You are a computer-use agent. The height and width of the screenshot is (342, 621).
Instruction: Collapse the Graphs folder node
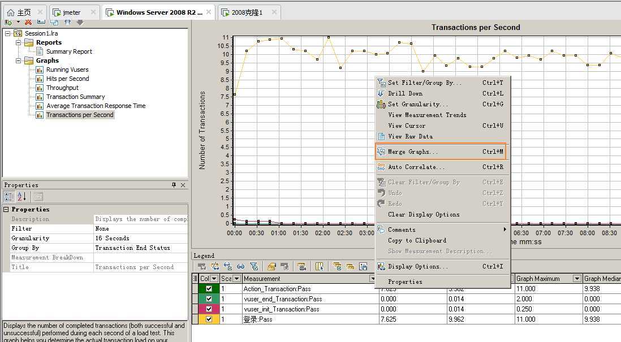[x=18, y=60]
